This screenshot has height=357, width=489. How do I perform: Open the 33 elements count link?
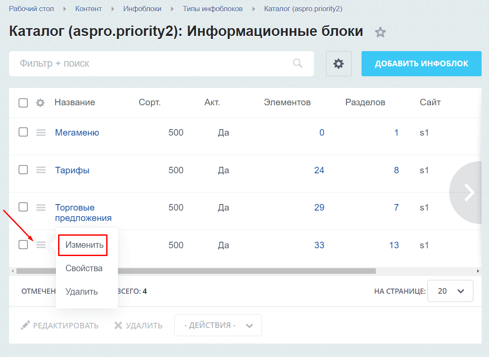pos(319,245)
